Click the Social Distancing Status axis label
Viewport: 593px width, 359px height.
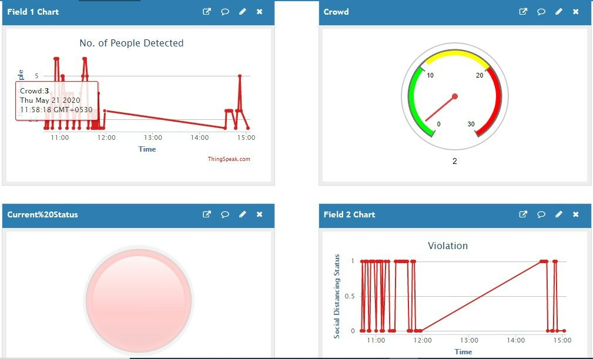pyautogui.click(x=337, y=296)
